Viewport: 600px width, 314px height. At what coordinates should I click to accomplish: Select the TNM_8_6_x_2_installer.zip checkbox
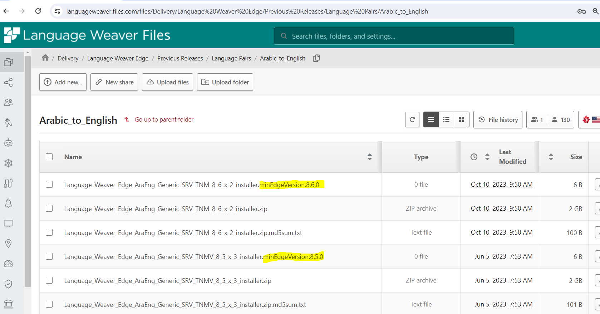(49, 208)
